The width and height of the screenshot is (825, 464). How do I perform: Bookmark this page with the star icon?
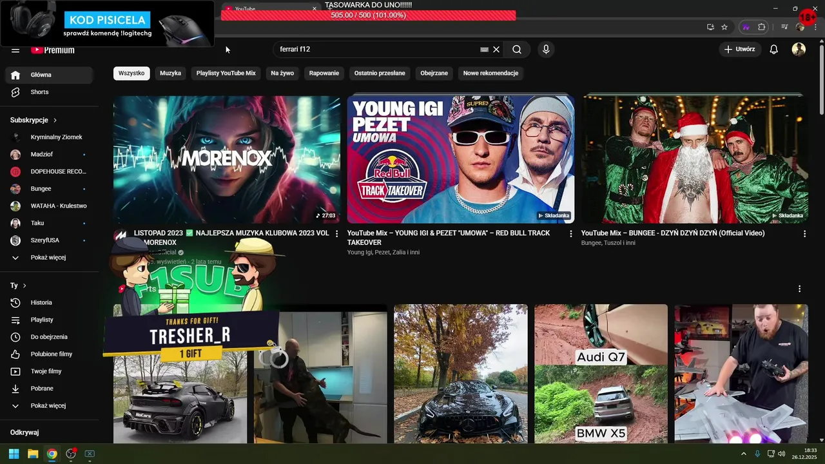click(724, 27)
